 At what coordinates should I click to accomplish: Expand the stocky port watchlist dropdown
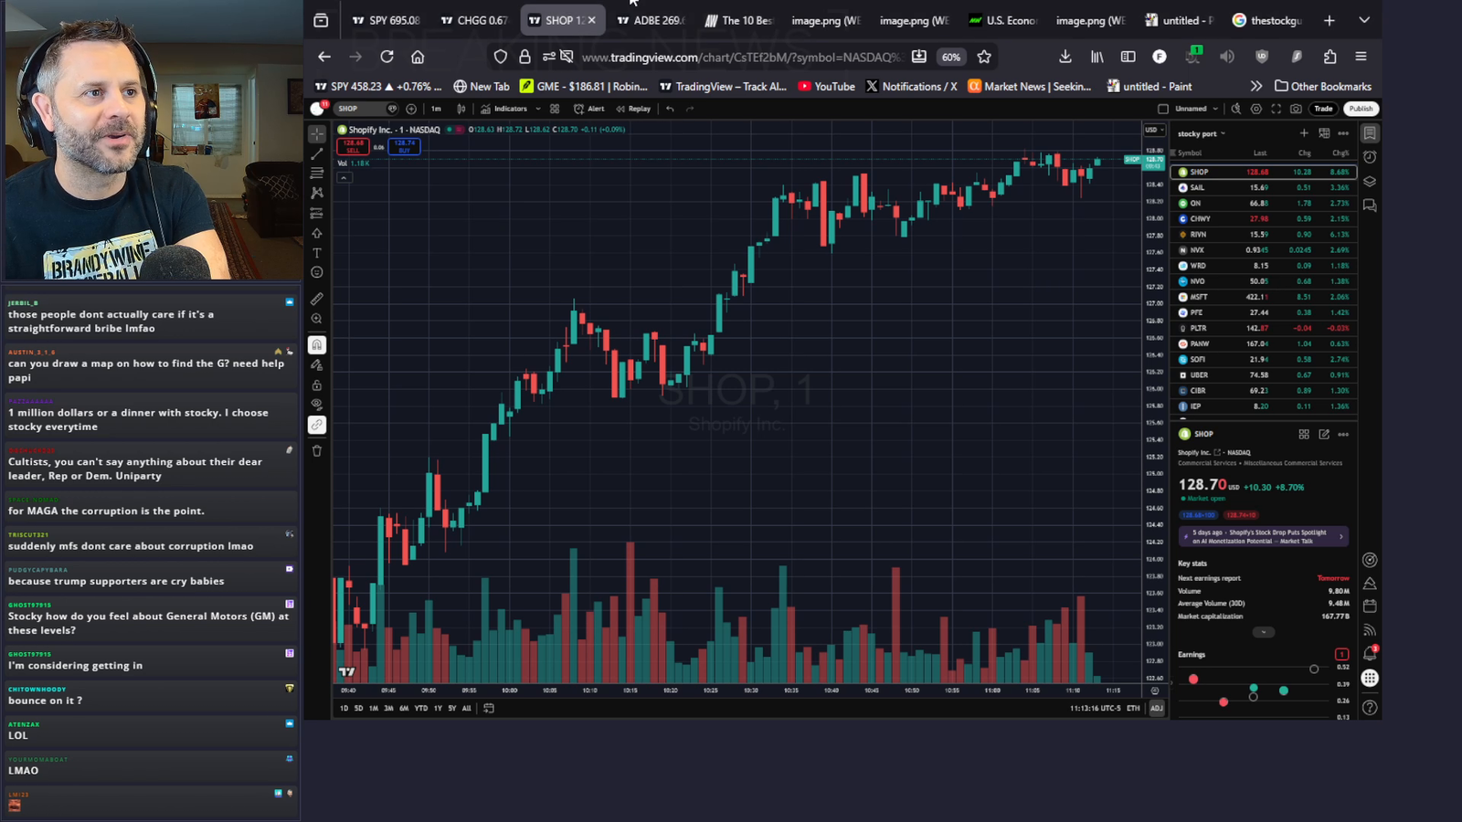click(x=1202, y=133)
